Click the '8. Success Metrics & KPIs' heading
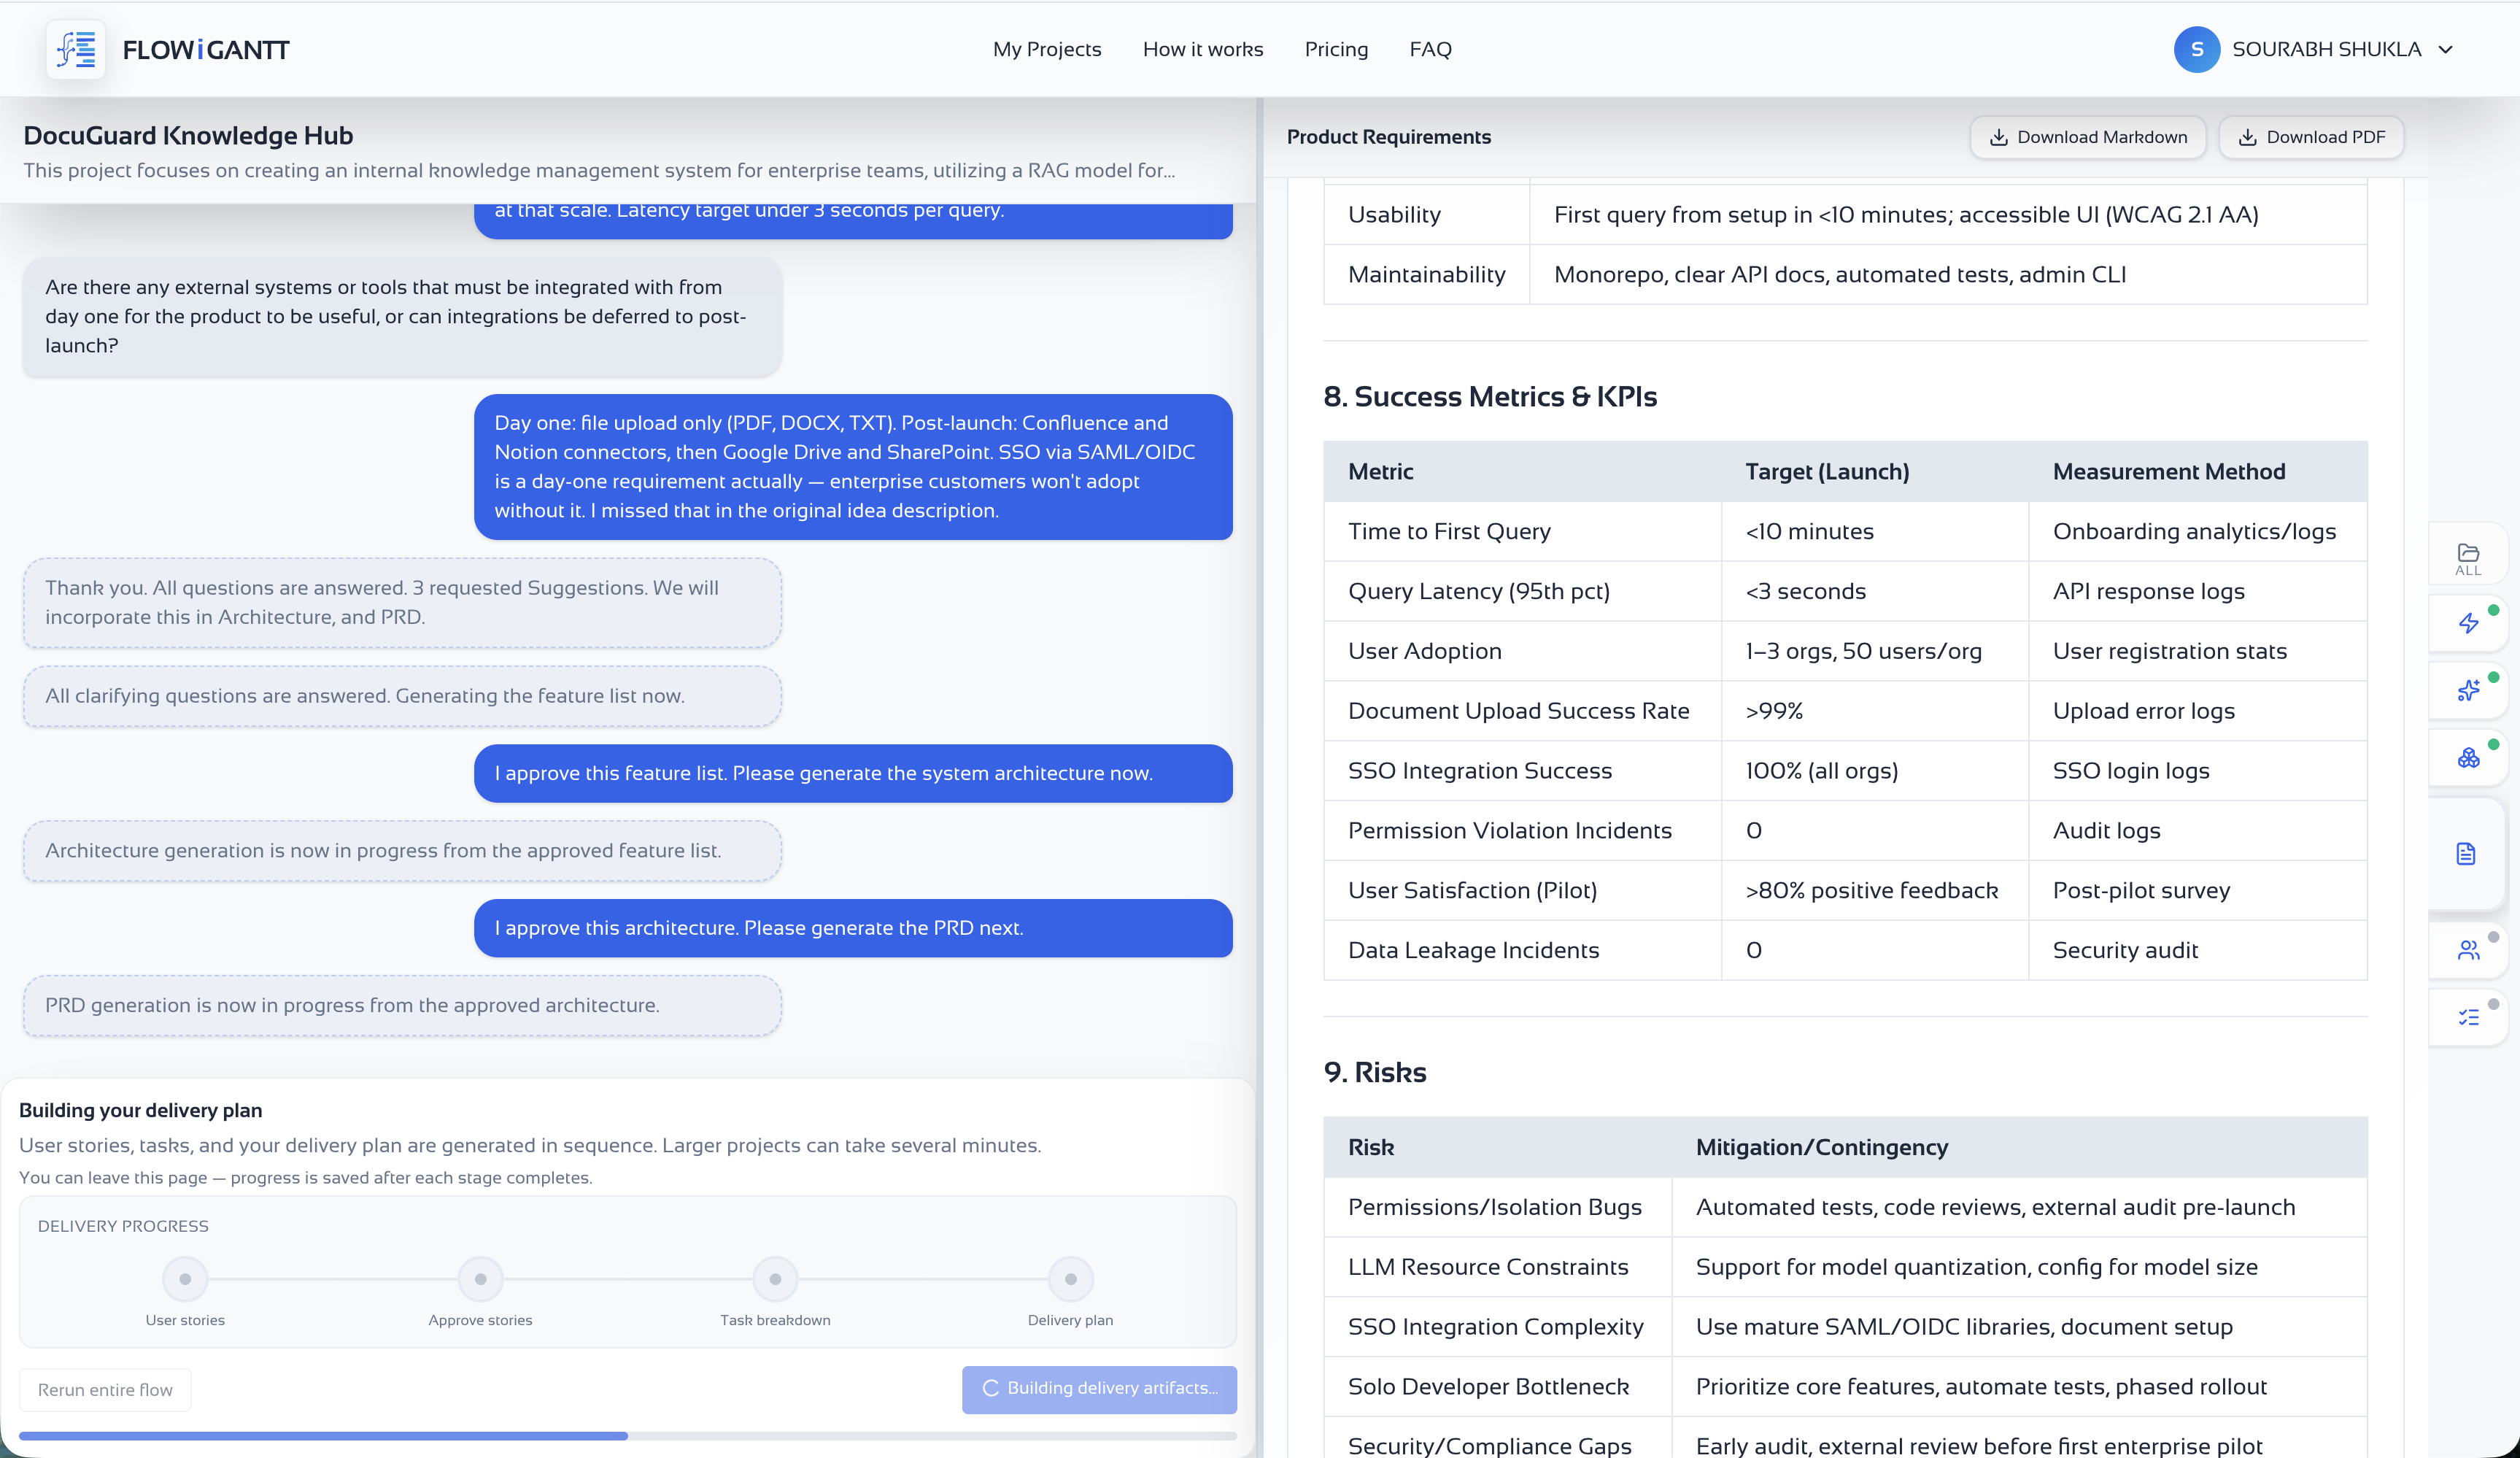2520x1458 pixels. [x=1490, y=396]
